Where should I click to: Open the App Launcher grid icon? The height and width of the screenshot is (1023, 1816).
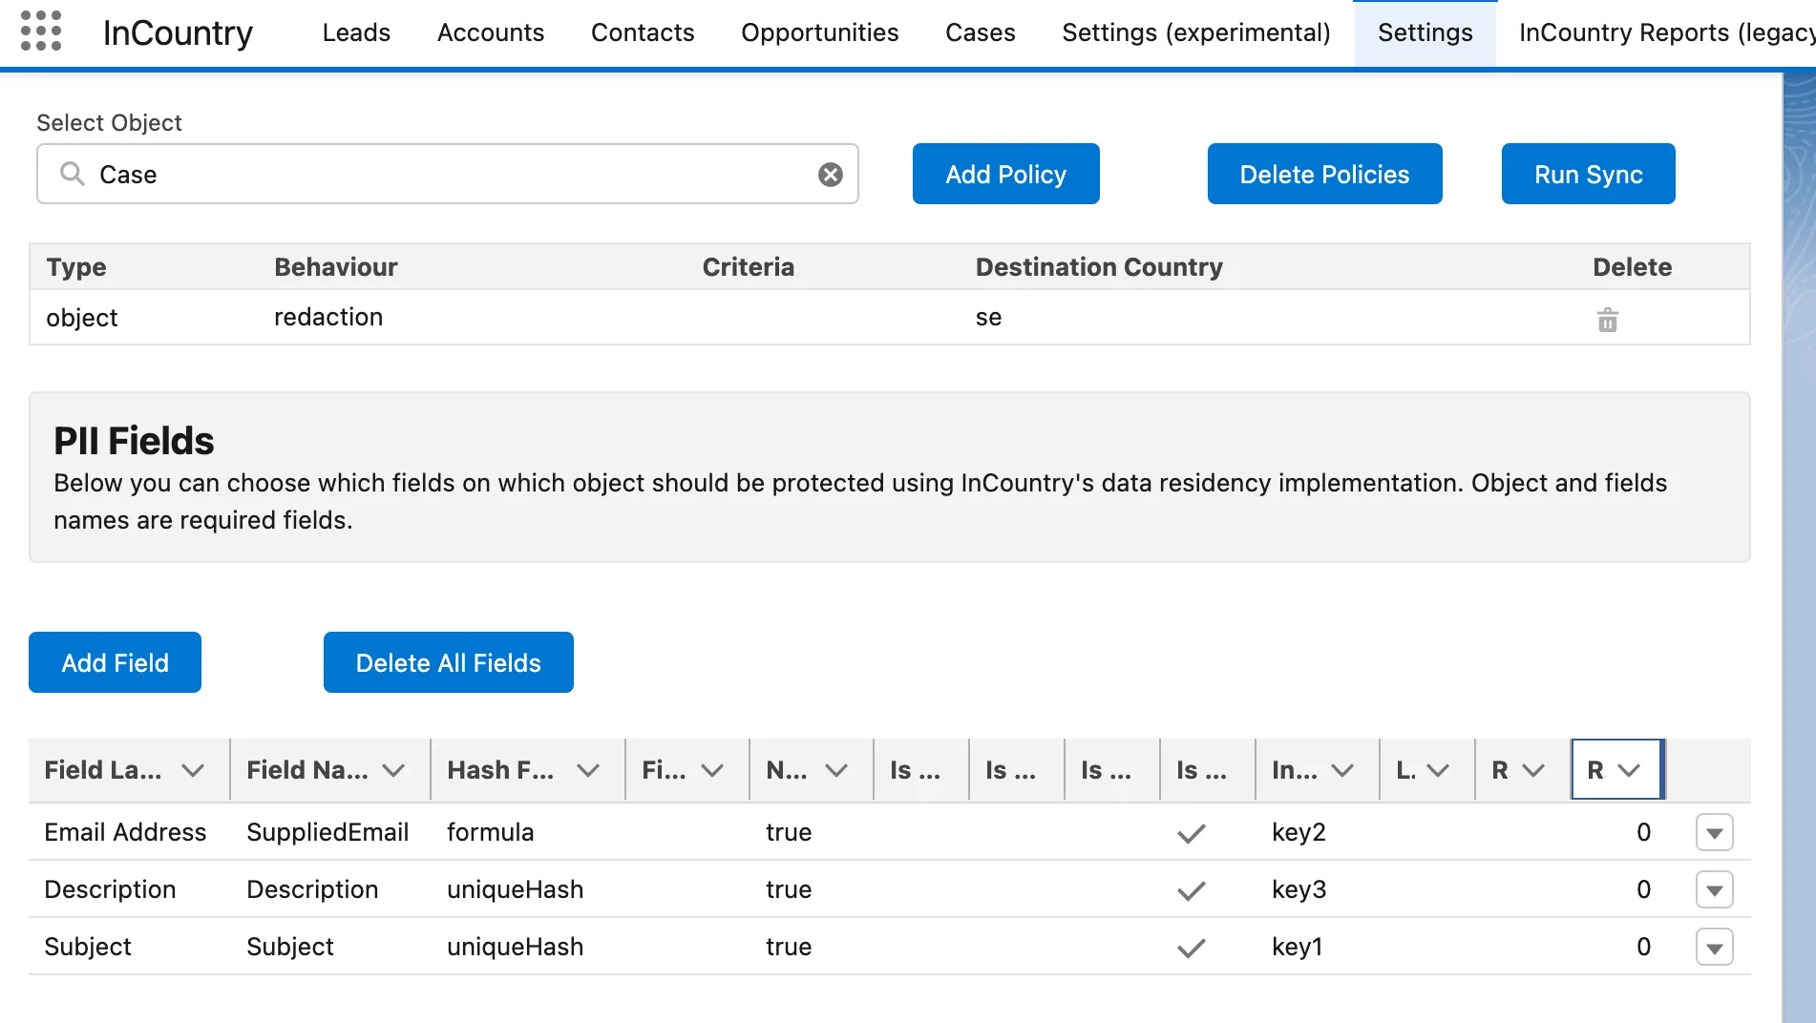pos(41,31)
